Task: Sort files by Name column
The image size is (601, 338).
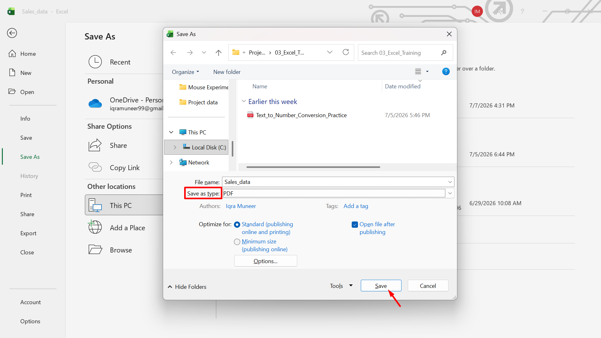Action: [x=260, y=86]
